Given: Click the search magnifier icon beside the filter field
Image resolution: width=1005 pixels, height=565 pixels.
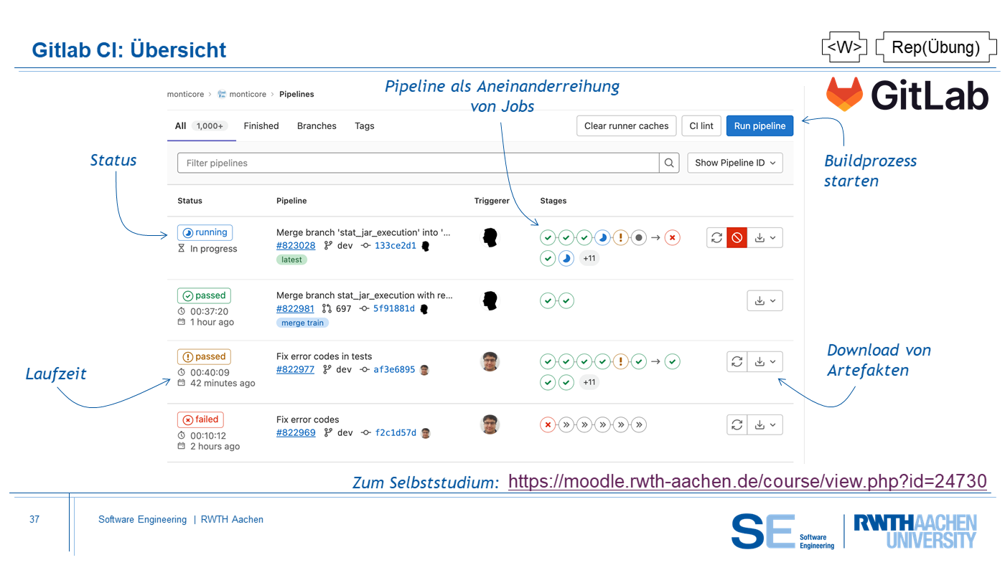Looking at the screenshot, I should pyautogui.click(x=669, y=163).
